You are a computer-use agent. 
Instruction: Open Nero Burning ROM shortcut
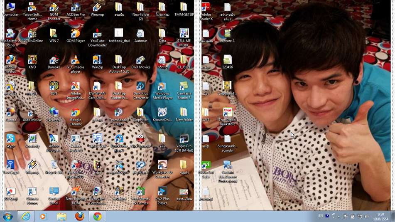pos(76,196)
